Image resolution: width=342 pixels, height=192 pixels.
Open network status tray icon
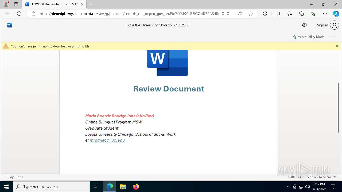pos(301,187)
